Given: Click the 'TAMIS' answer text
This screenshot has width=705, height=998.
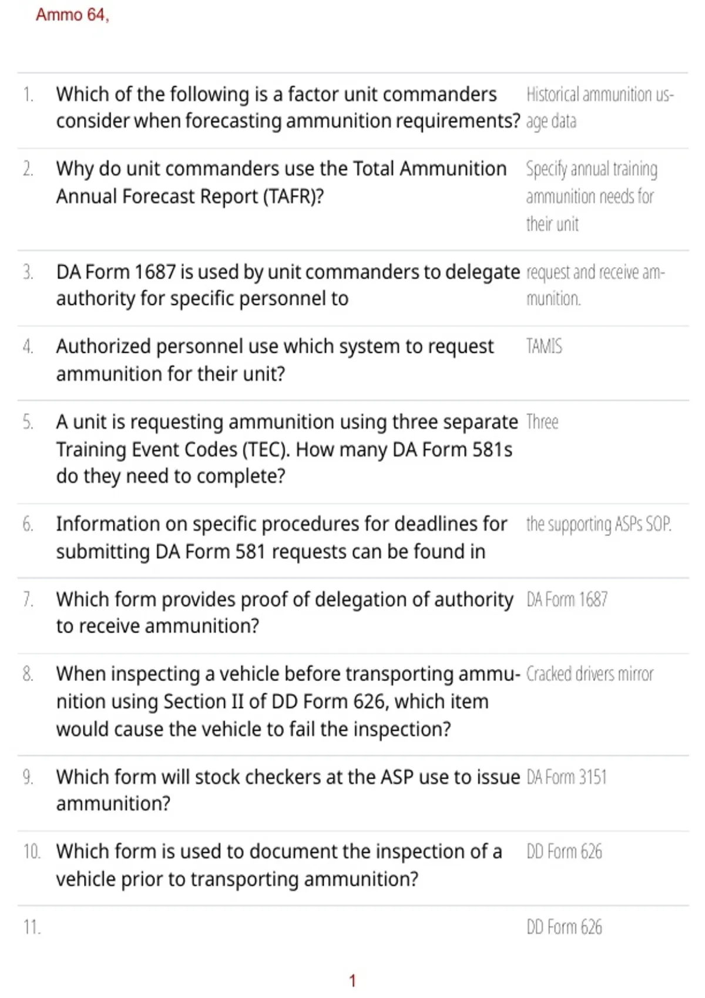Looking at the screenshot, I should coord(544,346).
